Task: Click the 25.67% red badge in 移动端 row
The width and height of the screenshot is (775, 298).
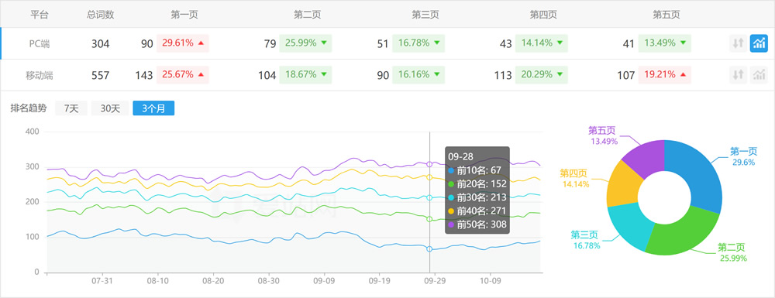Action: tap(183, 75)
